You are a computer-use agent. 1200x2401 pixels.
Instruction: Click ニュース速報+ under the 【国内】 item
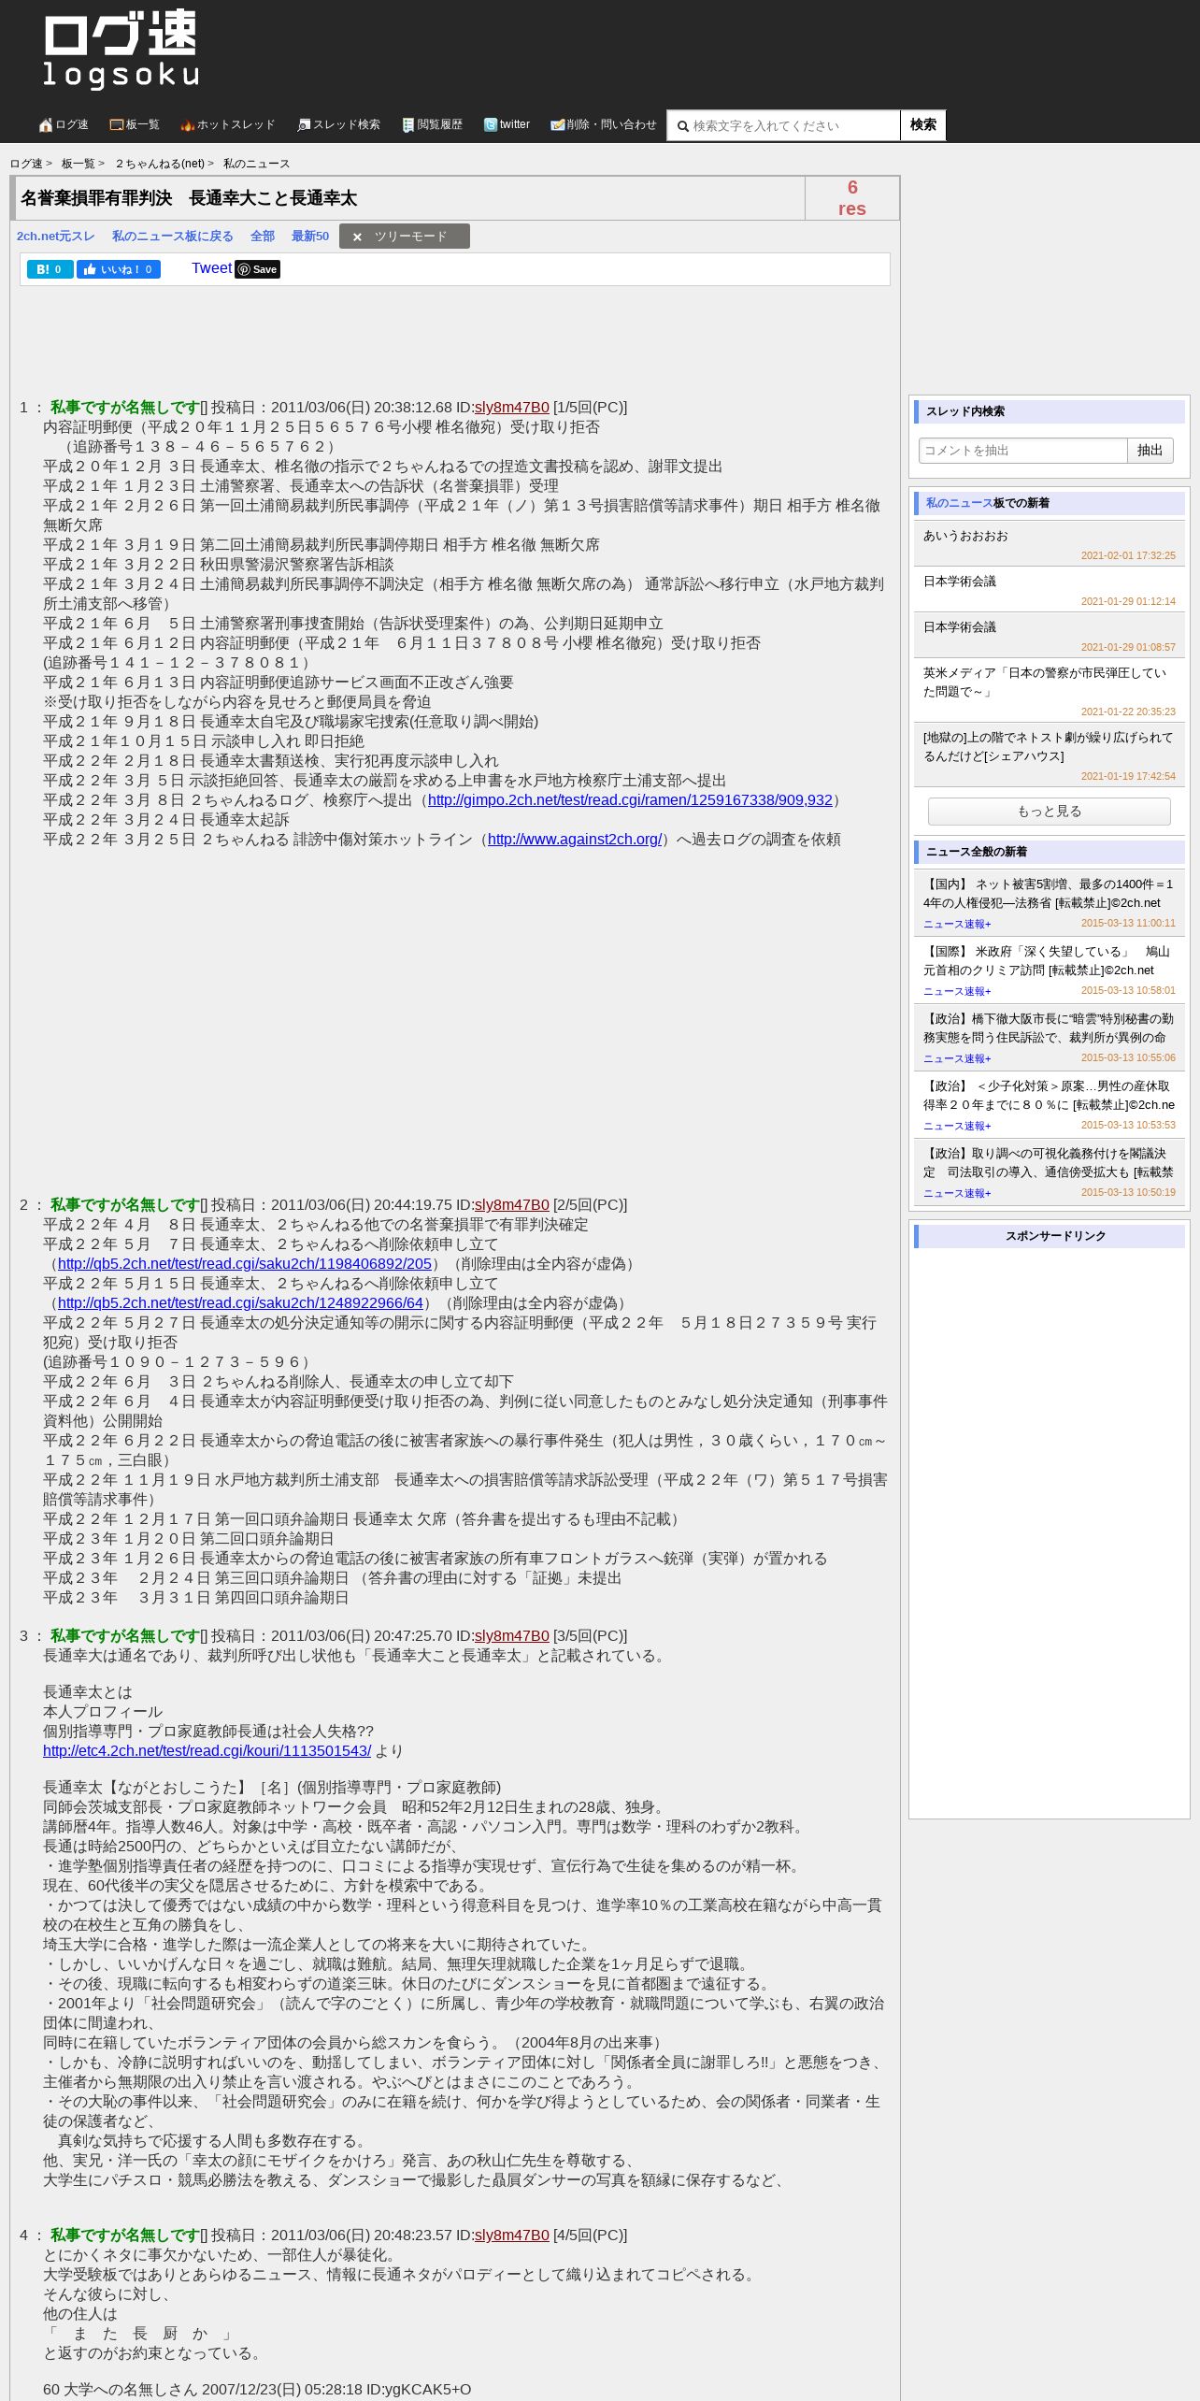(957, 925)
